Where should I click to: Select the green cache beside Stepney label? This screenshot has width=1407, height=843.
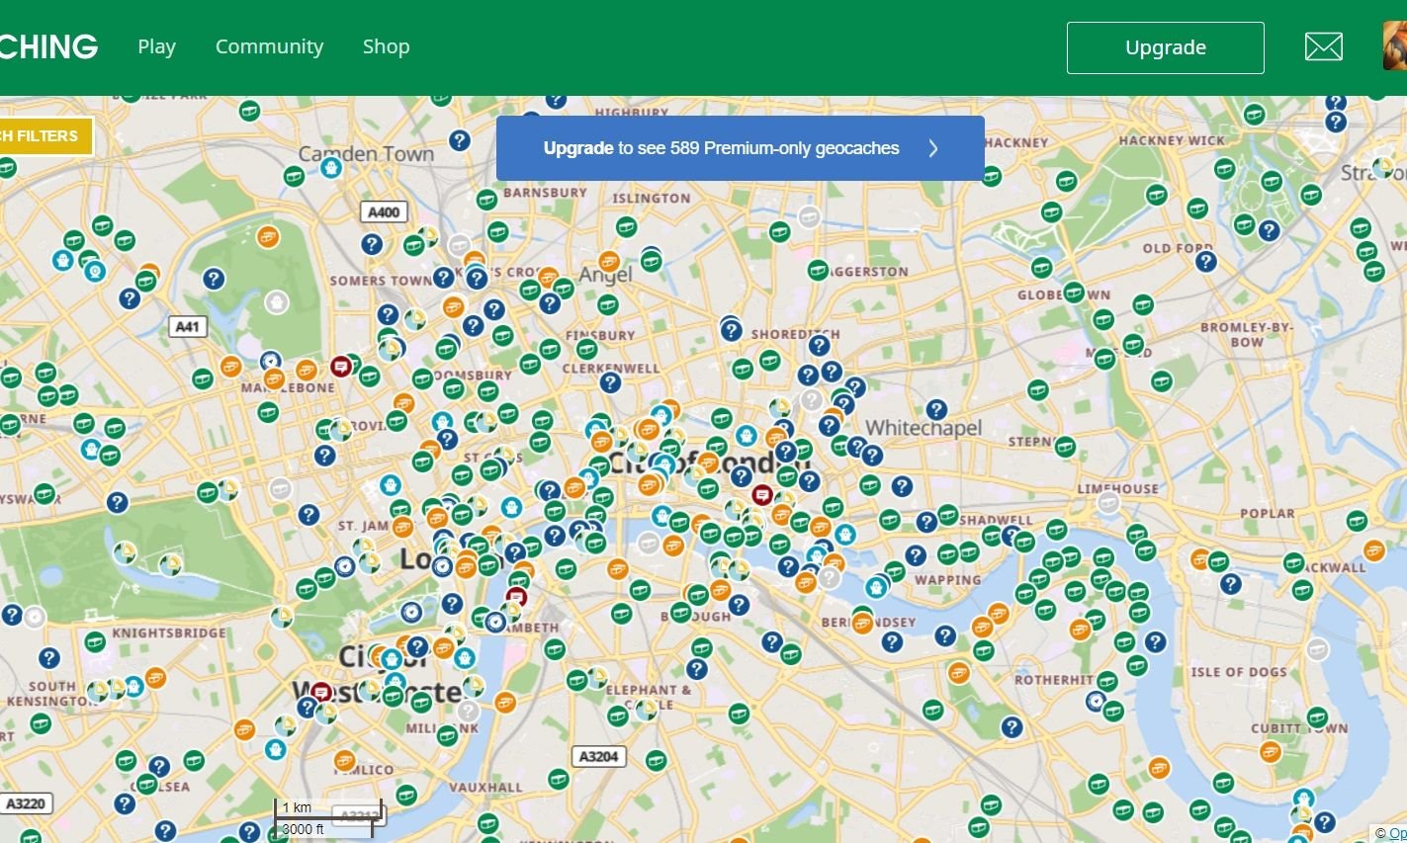[1065, 447]
